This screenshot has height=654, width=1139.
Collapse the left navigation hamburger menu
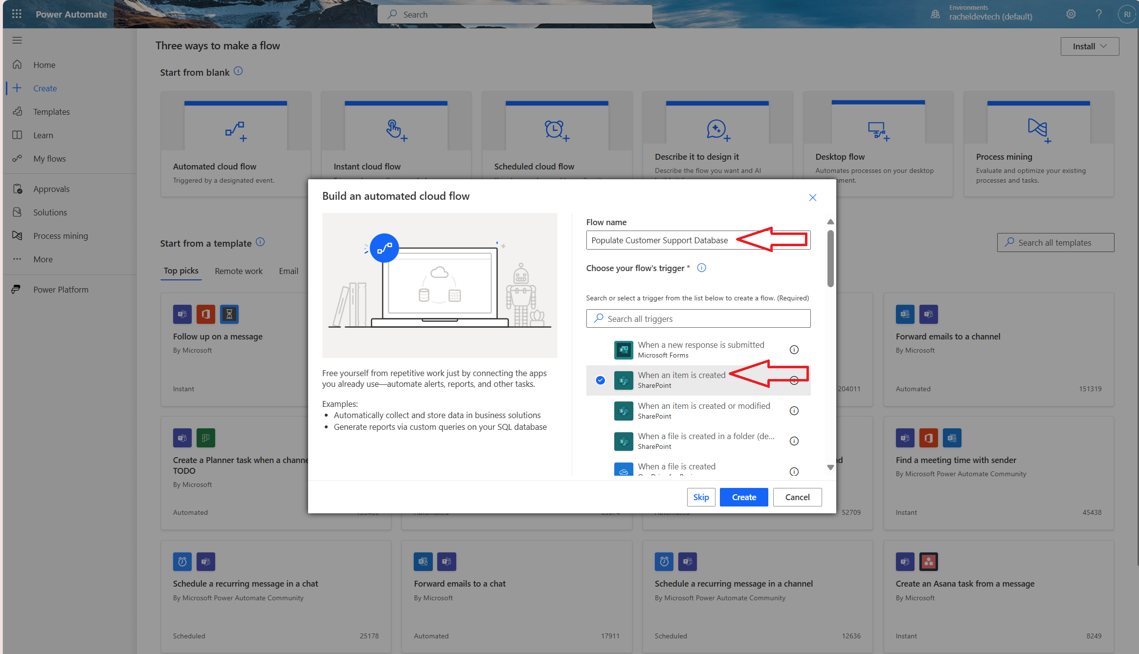click(x=17, y=40)
